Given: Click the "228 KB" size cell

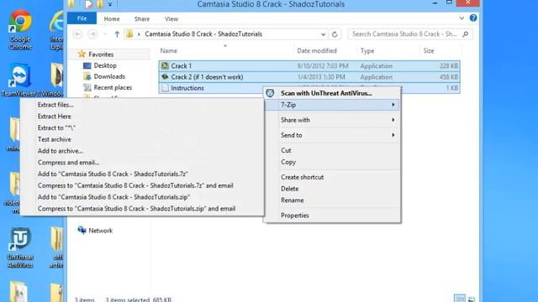Looking at the screenshot, I should 448,65.
